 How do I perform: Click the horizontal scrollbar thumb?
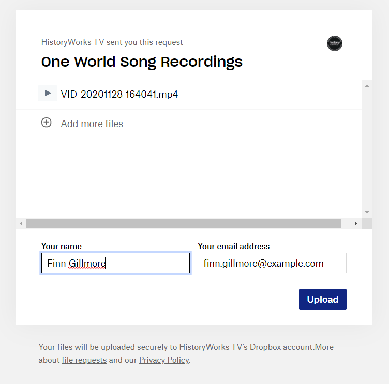[x=184, y=224]
